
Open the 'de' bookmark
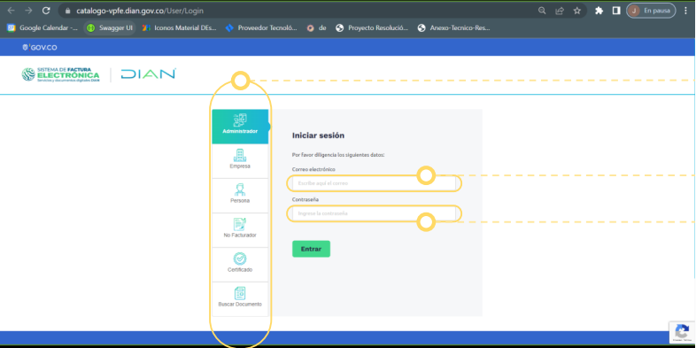click(x=317, y=28)
